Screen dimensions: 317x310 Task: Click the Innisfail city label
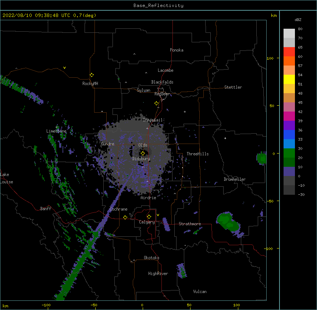point(153,120)
